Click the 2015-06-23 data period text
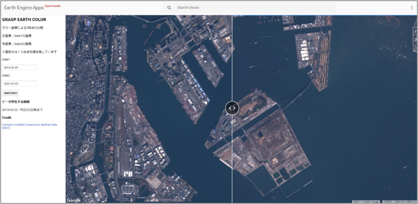This screenshot has height=204, width=418. pyautogui.click(x=22, y=110)
